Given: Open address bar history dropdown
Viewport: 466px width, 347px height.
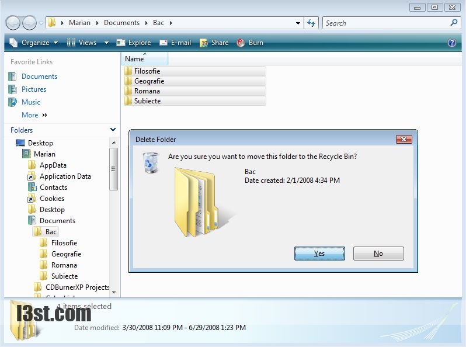Looking at the screenshot, I should [x=298, y=23].
